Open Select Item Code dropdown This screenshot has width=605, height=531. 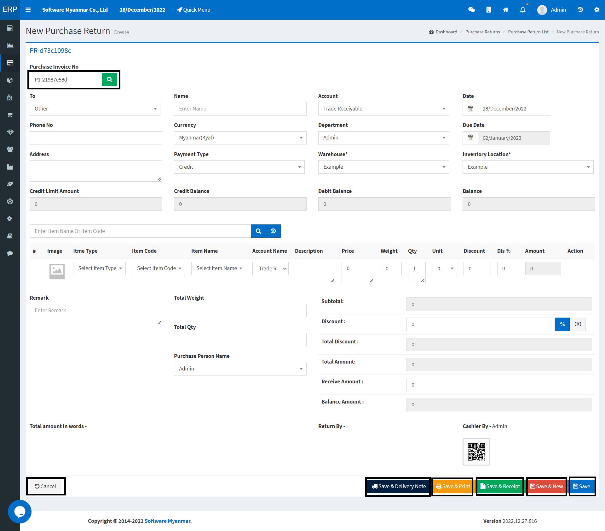click(x=158, y=268)
